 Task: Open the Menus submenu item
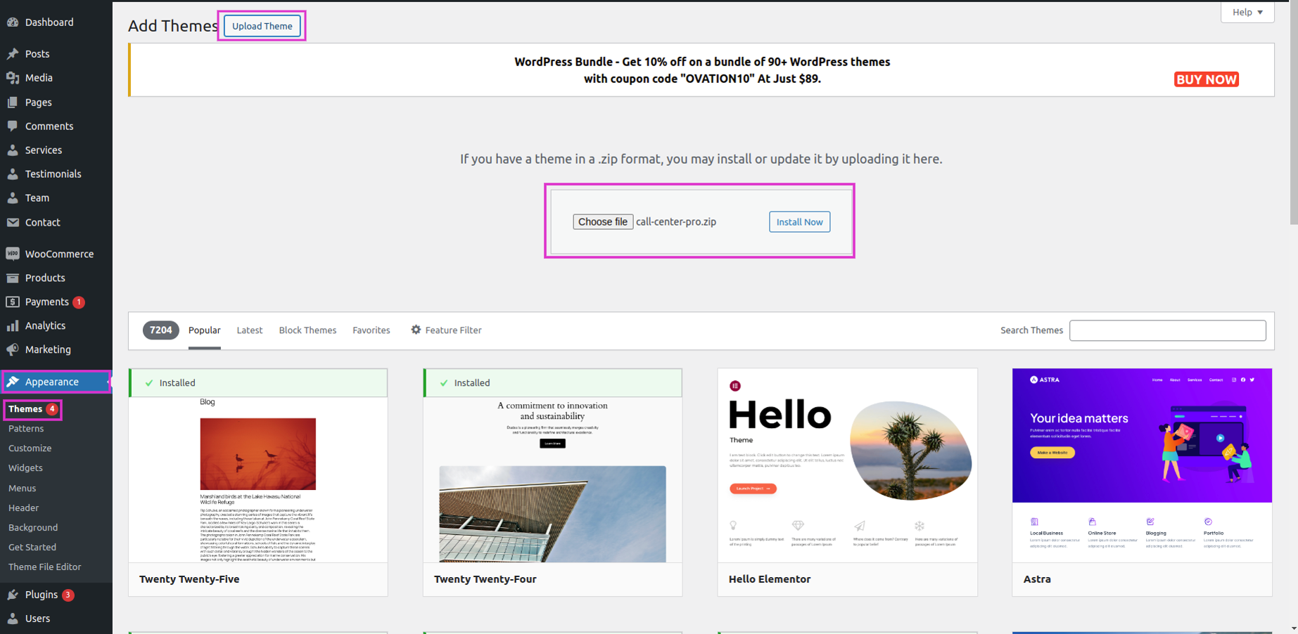22,489
